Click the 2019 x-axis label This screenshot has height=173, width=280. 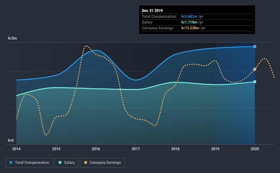(215, 149)
